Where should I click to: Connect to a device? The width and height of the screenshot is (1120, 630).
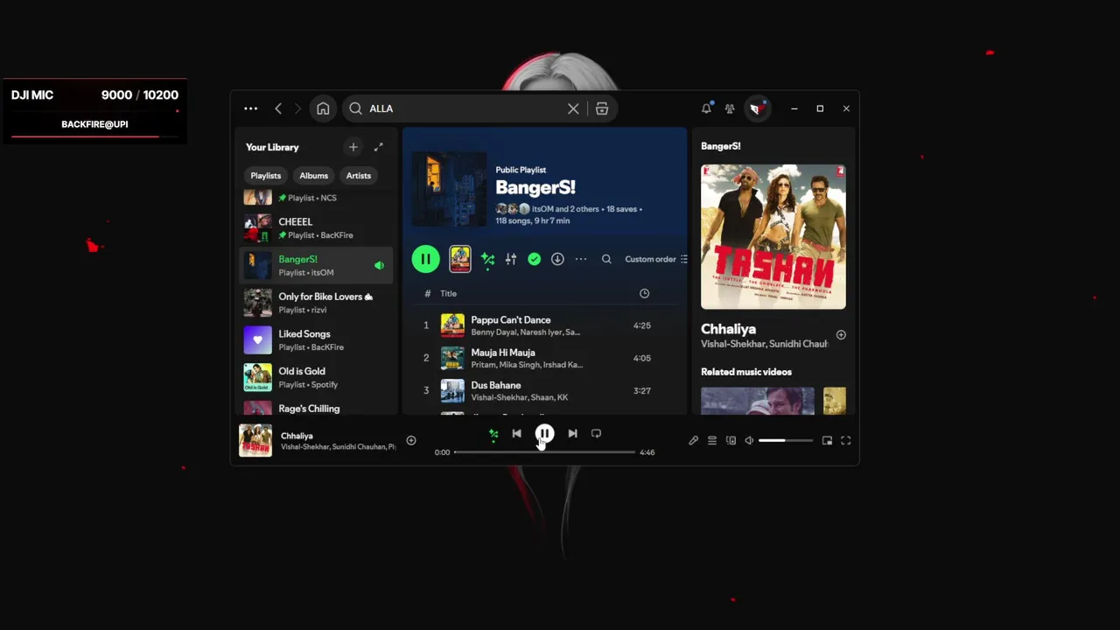(731, 441)
